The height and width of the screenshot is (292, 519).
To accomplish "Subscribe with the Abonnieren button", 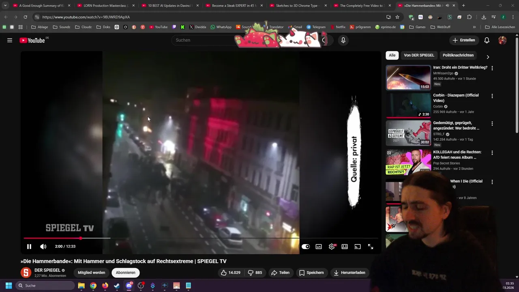I will coord(126,273).
